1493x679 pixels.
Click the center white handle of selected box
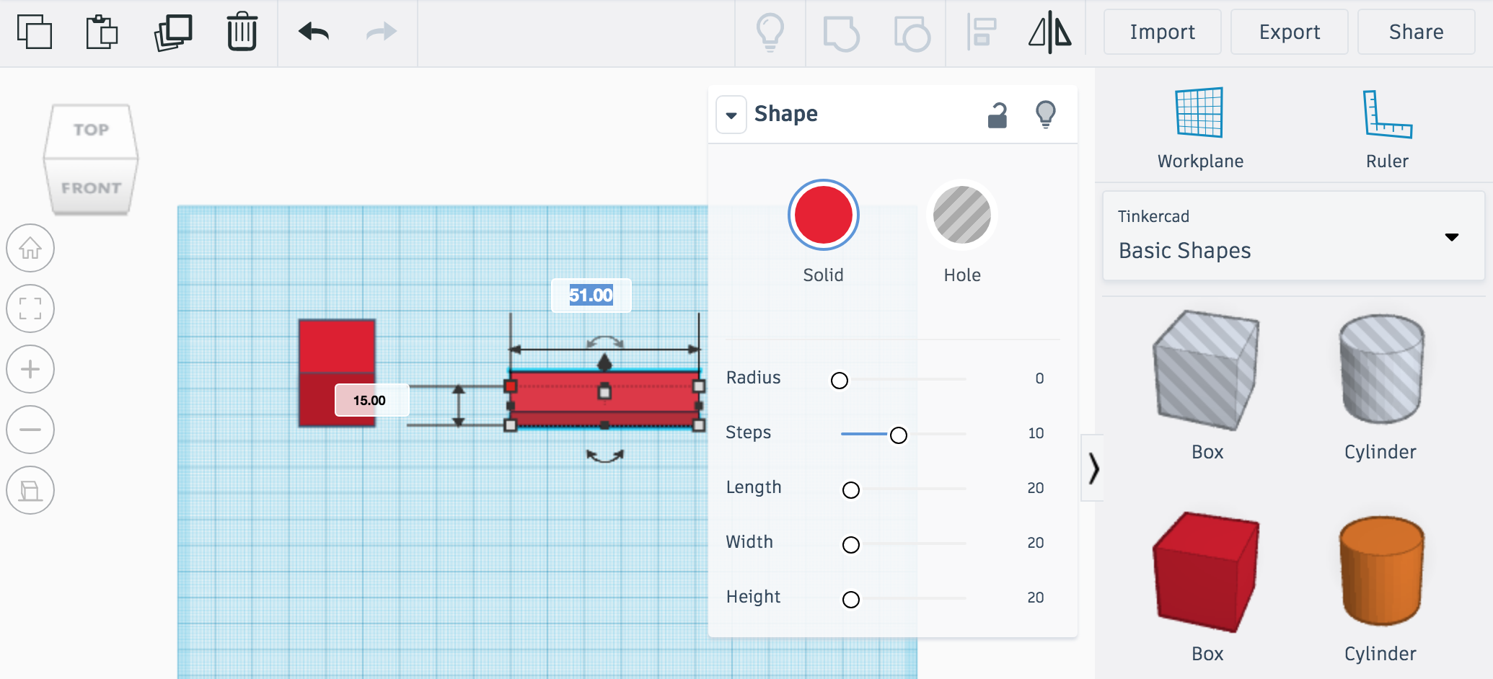click(604, 392)
